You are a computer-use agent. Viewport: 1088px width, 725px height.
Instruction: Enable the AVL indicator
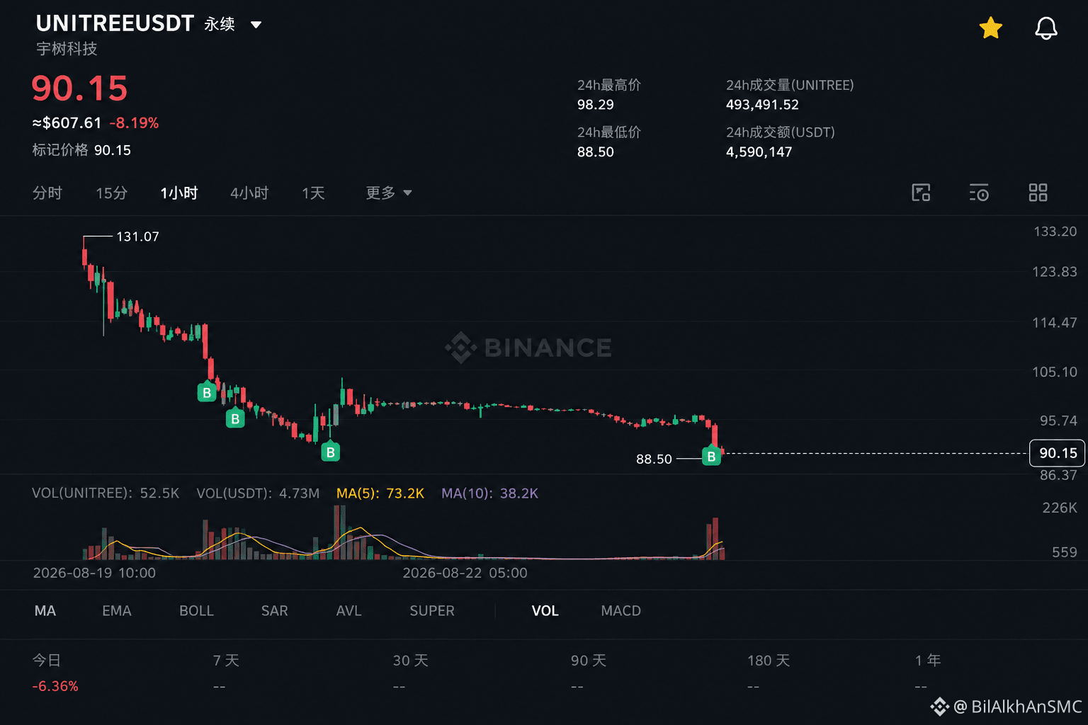(348, 610)
